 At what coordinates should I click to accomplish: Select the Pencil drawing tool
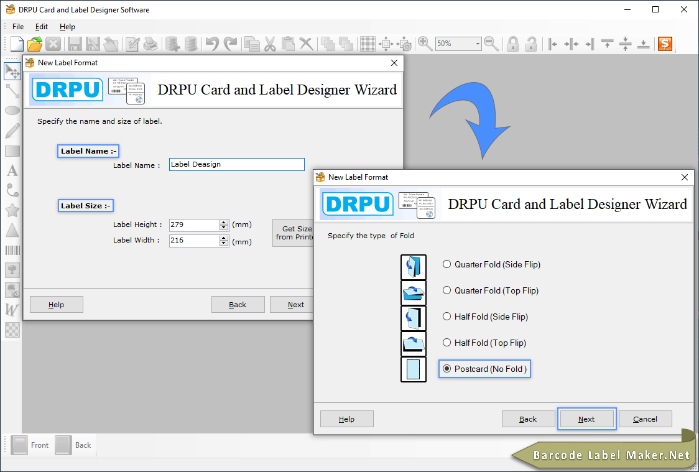click(x=12, y=131)
